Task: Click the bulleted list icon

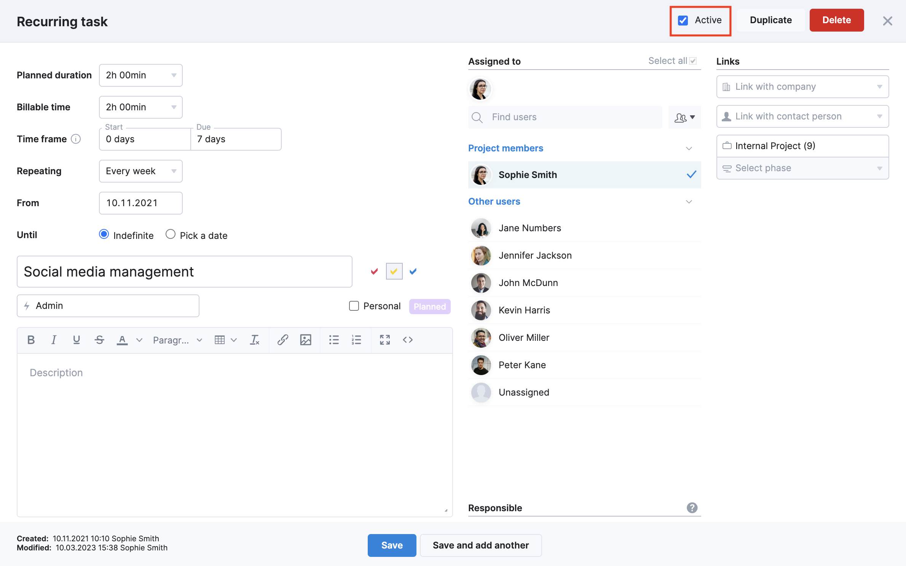Action: point(334,340)
